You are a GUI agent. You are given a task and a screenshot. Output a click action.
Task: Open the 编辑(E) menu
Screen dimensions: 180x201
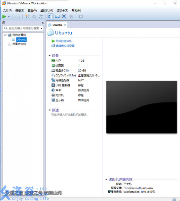pyautogui.click(x=20, y=10)
